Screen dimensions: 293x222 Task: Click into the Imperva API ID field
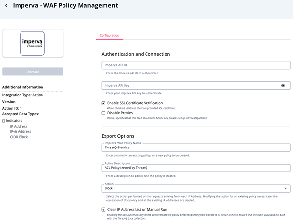click(x=195, y=65)
